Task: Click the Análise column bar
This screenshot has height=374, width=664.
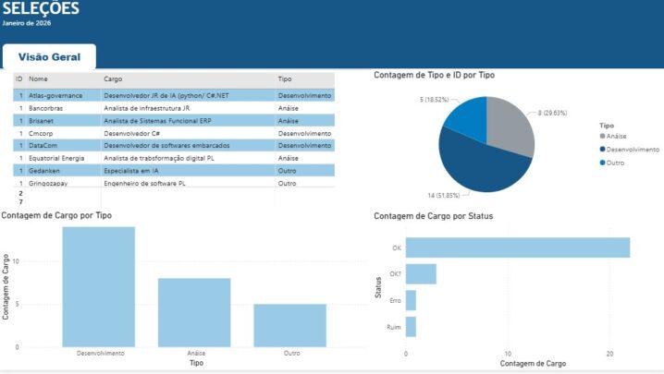Action: tap(194, 313)
